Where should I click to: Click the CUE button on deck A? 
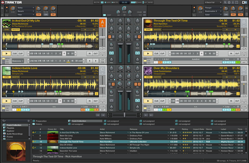(x=15, y=53)
